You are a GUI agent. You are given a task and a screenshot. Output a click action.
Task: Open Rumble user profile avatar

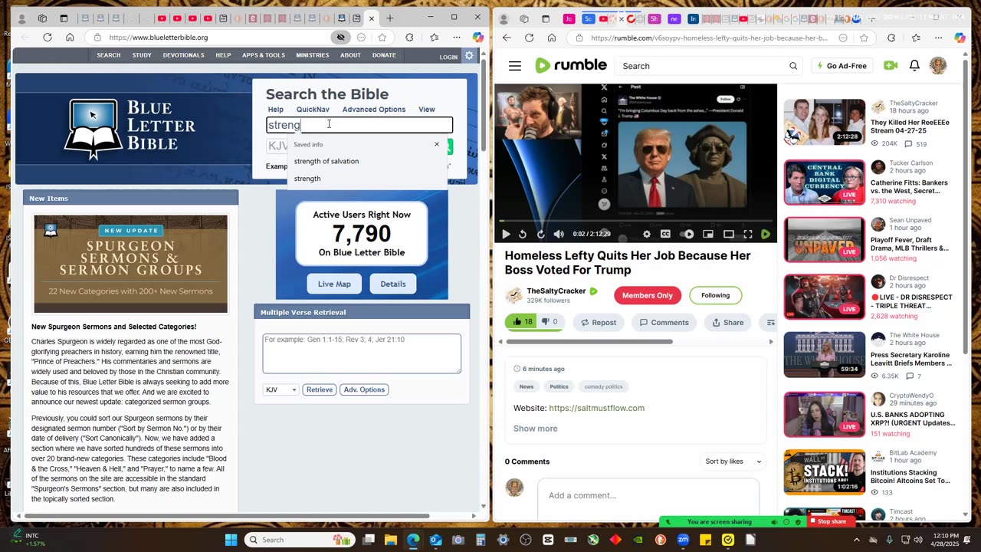(x=938, y=66)
